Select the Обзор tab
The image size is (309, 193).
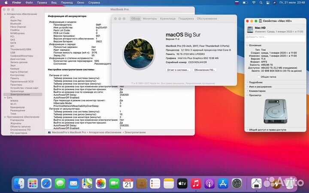136,18
